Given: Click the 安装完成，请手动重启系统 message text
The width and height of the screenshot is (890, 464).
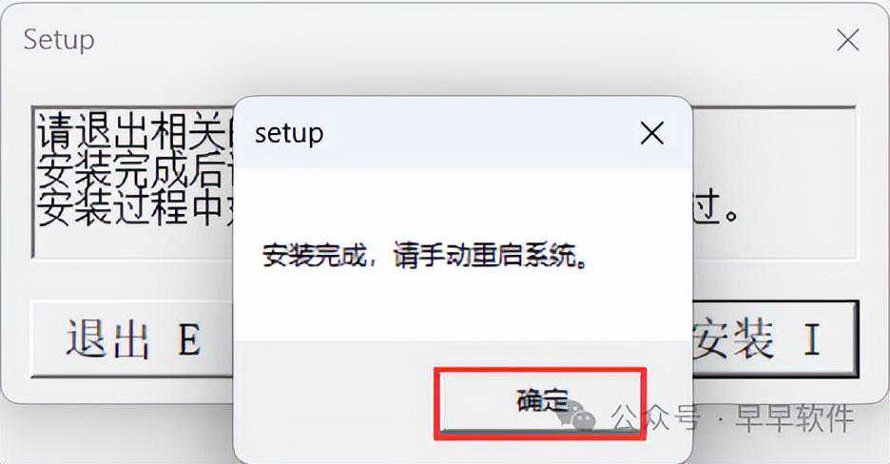Looking at the screenshot, I should (425, 257).
